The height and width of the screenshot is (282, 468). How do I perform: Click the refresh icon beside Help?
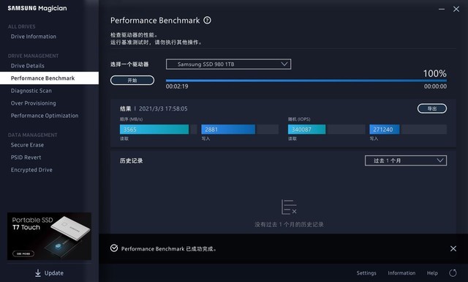pyautogui.click(x=453, y=272)
